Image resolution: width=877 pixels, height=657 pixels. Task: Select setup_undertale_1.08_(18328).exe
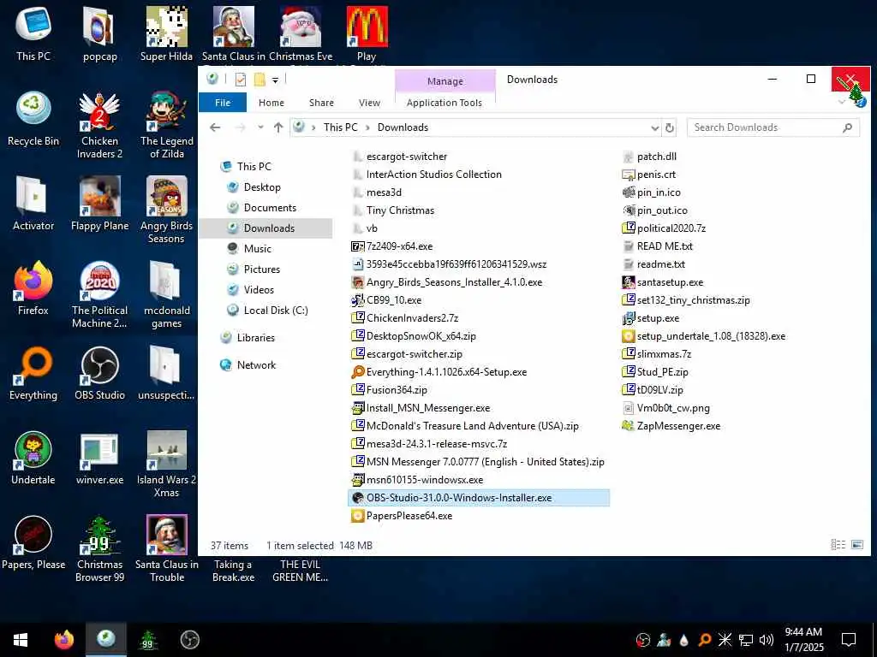click(x=711, y=336)
